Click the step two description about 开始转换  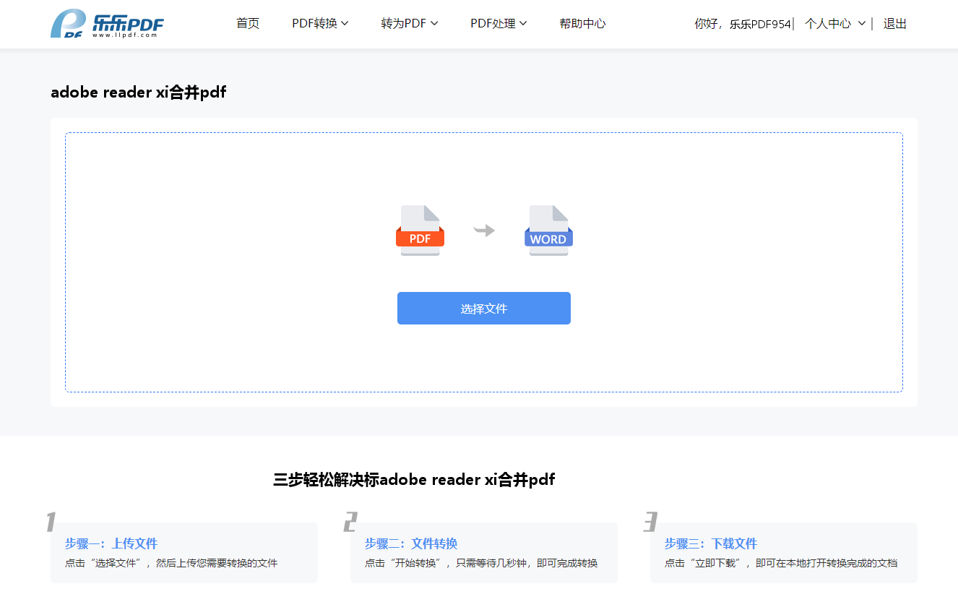[x=481, y=563]
